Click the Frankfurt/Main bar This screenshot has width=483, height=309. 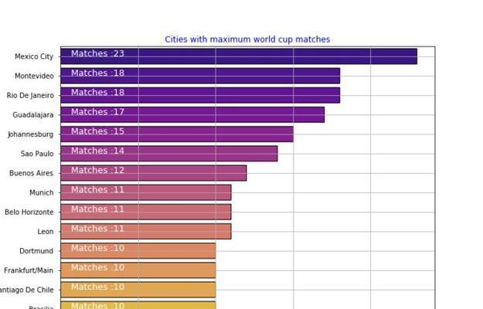point(138,270)
